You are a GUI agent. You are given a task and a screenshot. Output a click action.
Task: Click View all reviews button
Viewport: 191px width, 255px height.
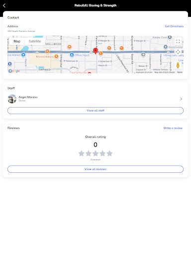pos(95,169)
